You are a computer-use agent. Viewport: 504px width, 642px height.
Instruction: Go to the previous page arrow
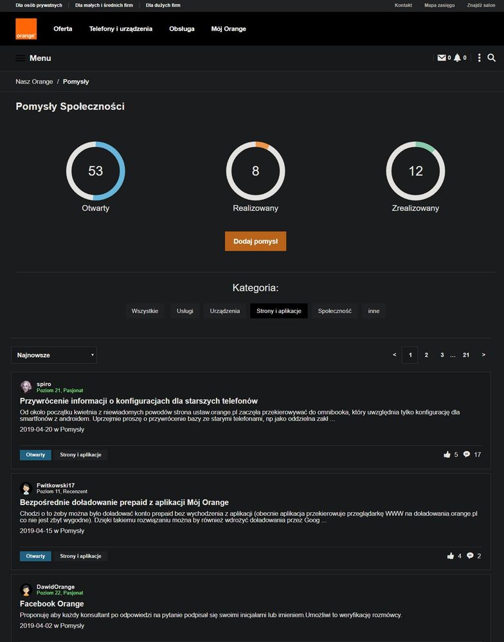394,355
